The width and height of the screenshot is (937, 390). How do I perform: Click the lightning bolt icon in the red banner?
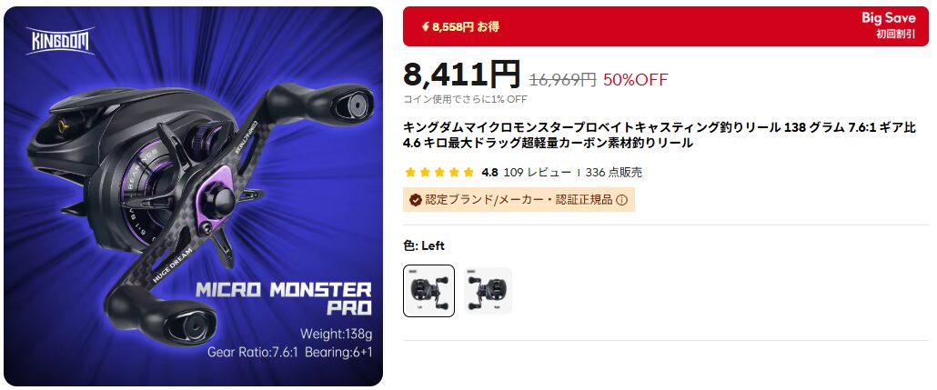coord(426,27)
